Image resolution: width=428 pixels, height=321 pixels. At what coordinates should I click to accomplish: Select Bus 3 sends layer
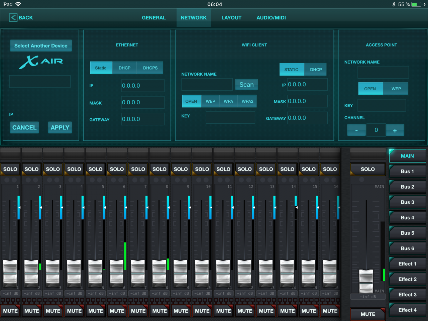[408, 202]
